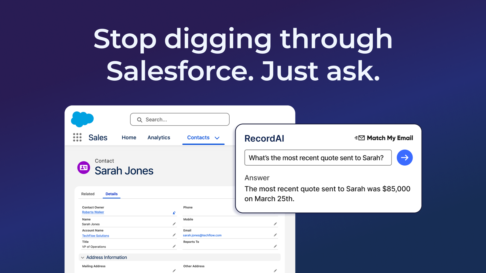Collapse the Address Information section
The image size is (486, 273).
[83, 258]
